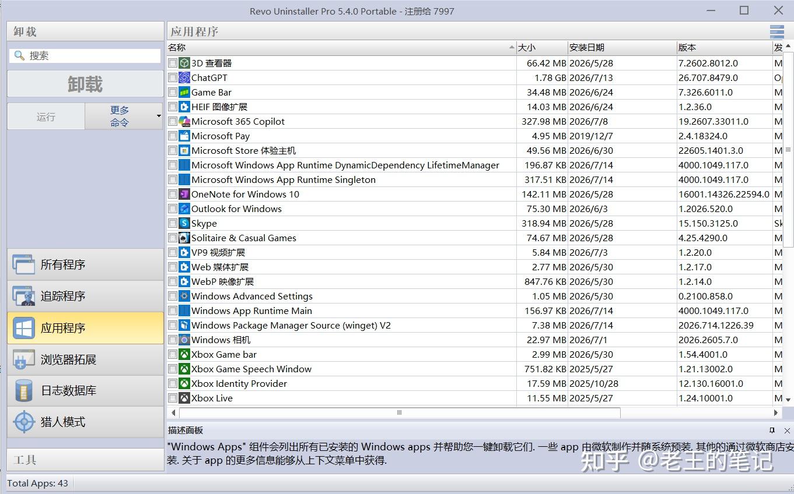
Task: Sort by the 大小 column header
Action: [x=542, y=47]
